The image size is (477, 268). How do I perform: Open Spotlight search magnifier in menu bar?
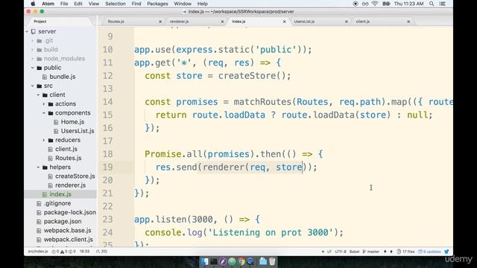tap(432, 4)
